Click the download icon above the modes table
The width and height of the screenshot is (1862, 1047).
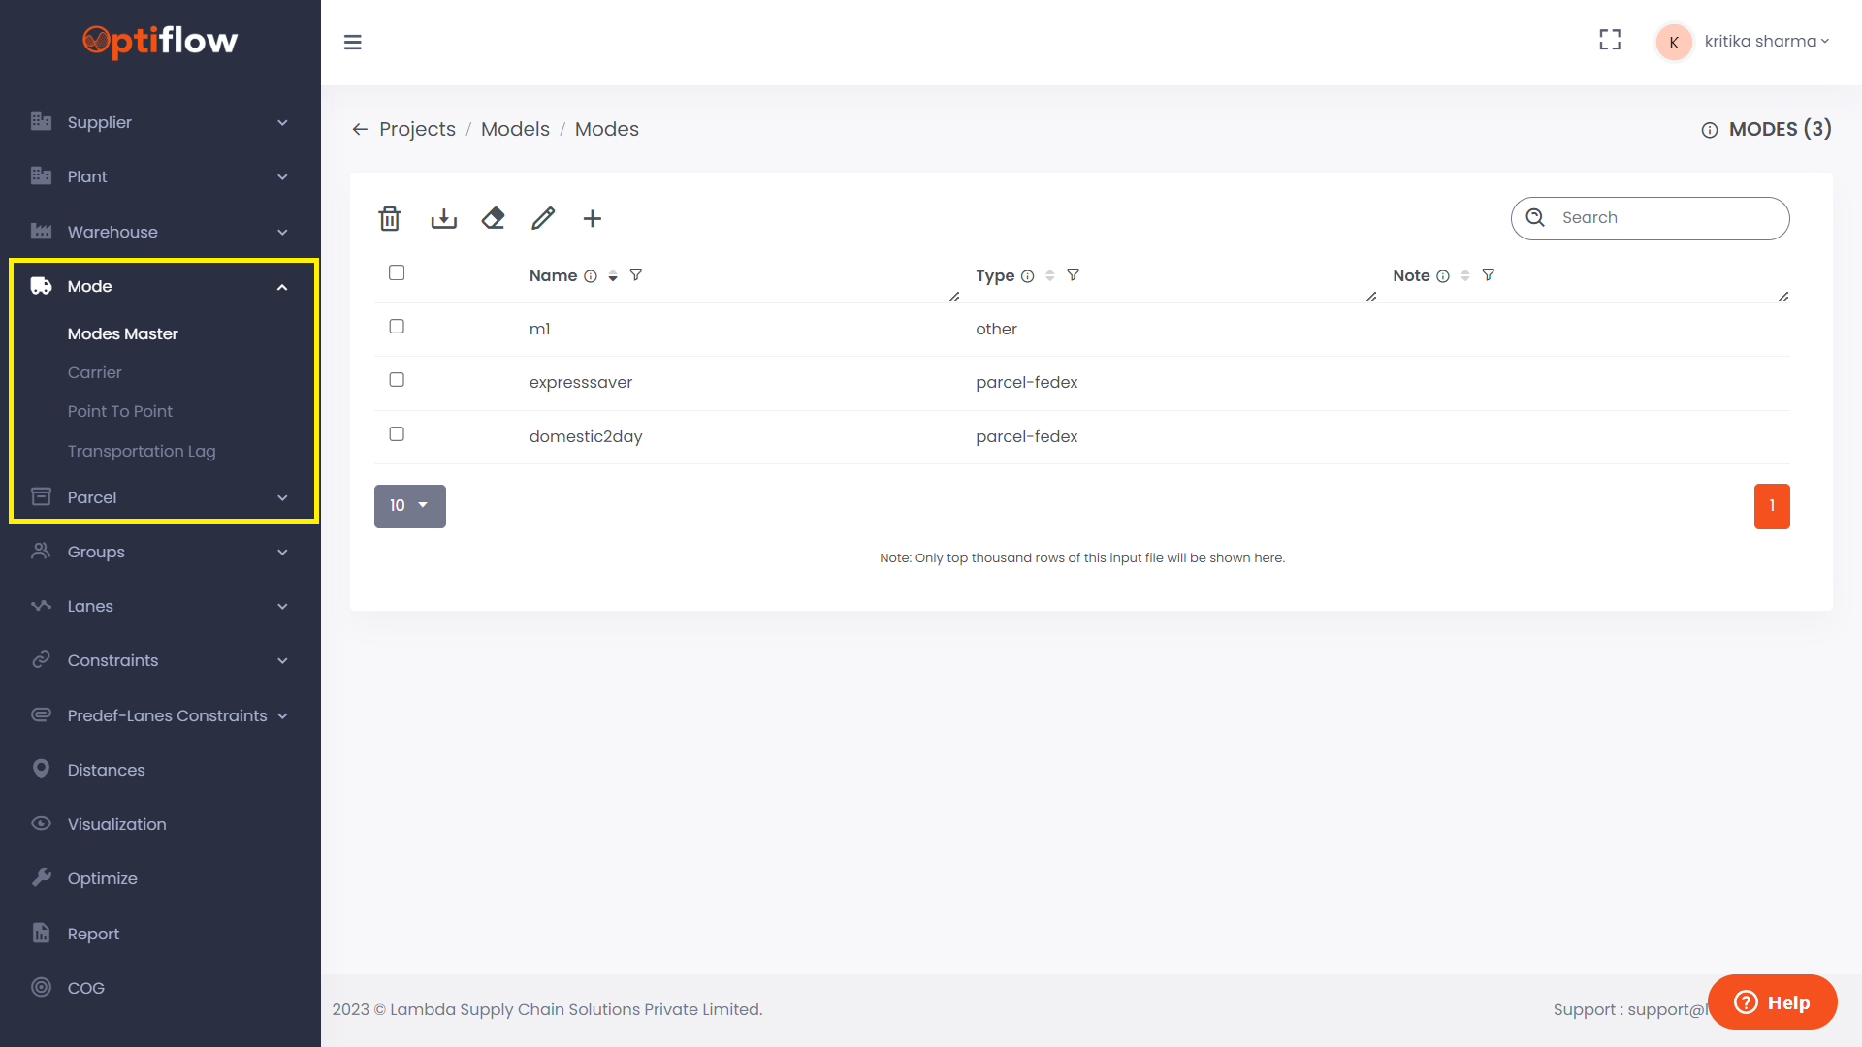click(x=443, y=218)
